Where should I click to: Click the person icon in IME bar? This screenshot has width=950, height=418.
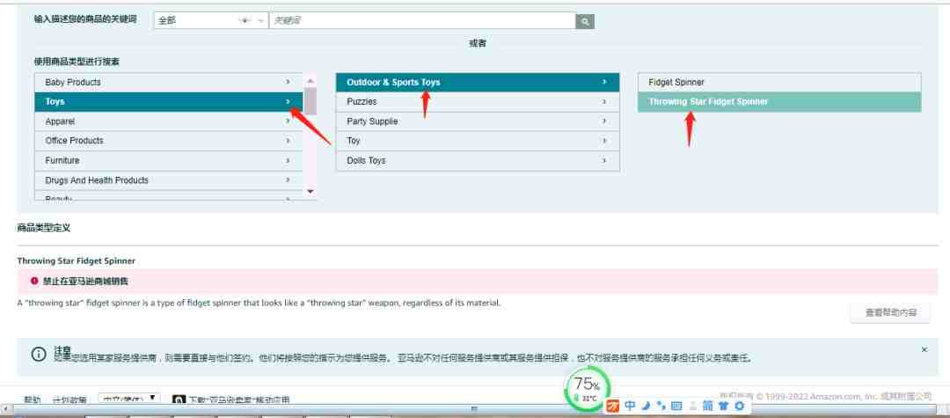click(692, 406)
